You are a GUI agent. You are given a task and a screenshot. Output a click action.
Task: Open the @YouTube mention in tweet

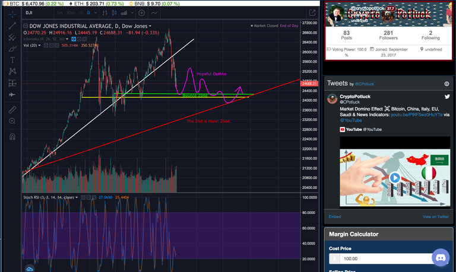(x=351, y=120)
